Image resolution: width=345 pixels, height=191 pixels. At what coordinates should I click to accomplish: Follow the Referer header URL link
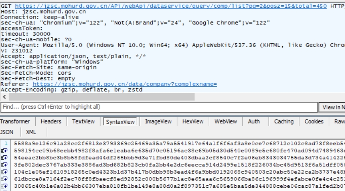click(125, 84)
